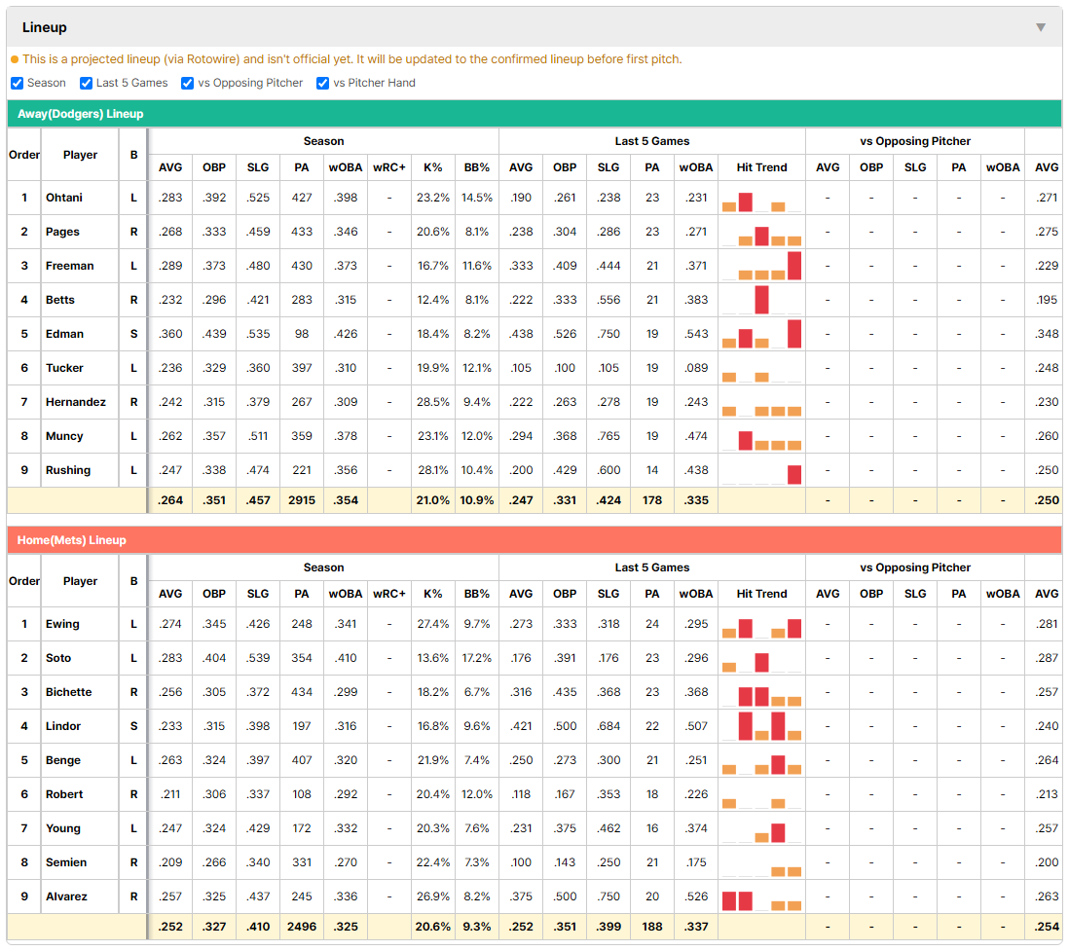Open Ohtani's player link
Image resolution: width=1069 pixels, height=951 pixels.
(x=64, y=198)
